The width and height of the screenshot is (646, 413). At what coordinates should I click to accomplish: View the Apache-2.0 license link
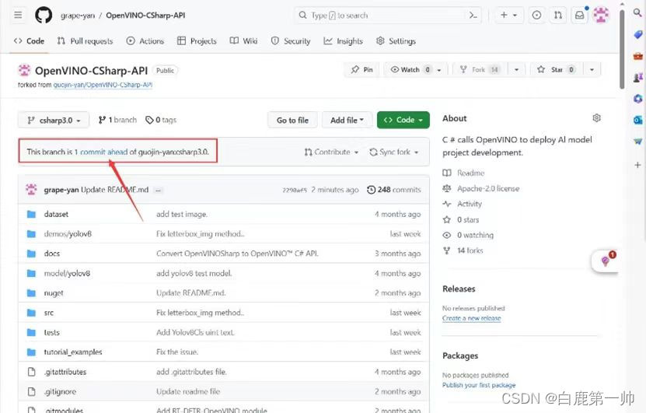point(488,188)
